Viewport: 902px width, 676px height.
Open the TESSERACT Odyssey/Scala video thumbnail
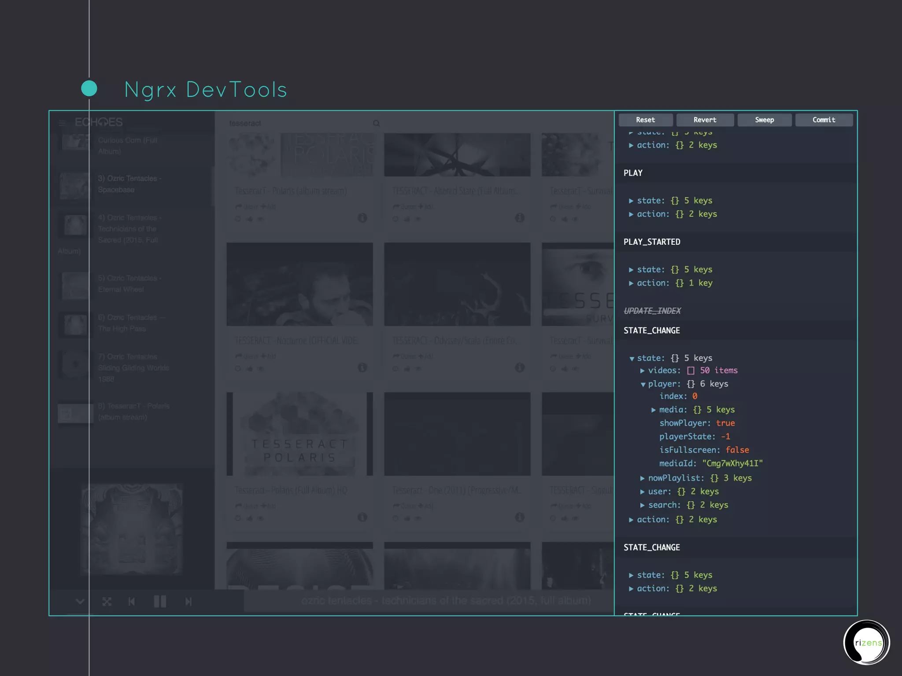coord(457,284)
